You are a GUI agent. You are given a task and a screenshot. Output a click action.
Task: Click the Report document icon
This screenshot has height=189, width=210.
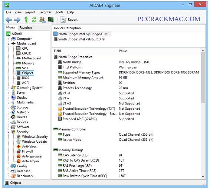[x=63, y=20]
